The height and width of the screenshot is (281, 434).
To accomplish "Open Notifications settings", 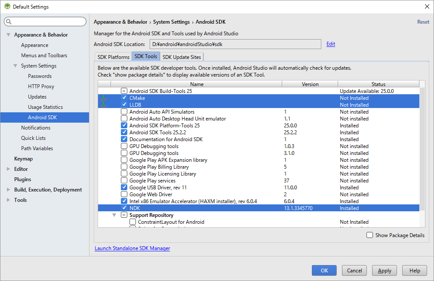I will click(36, 128).
